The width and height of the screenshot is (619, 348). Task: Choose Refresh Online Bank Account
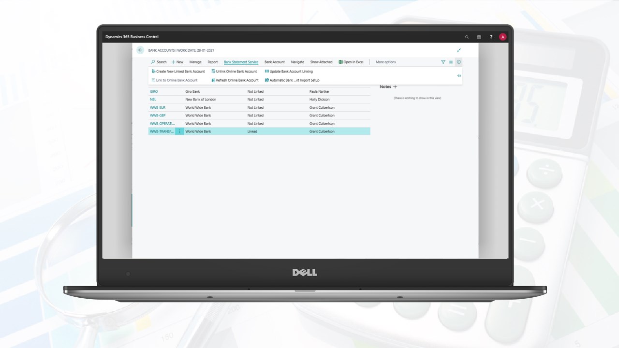pyautogui.click(x=235, y=80)
